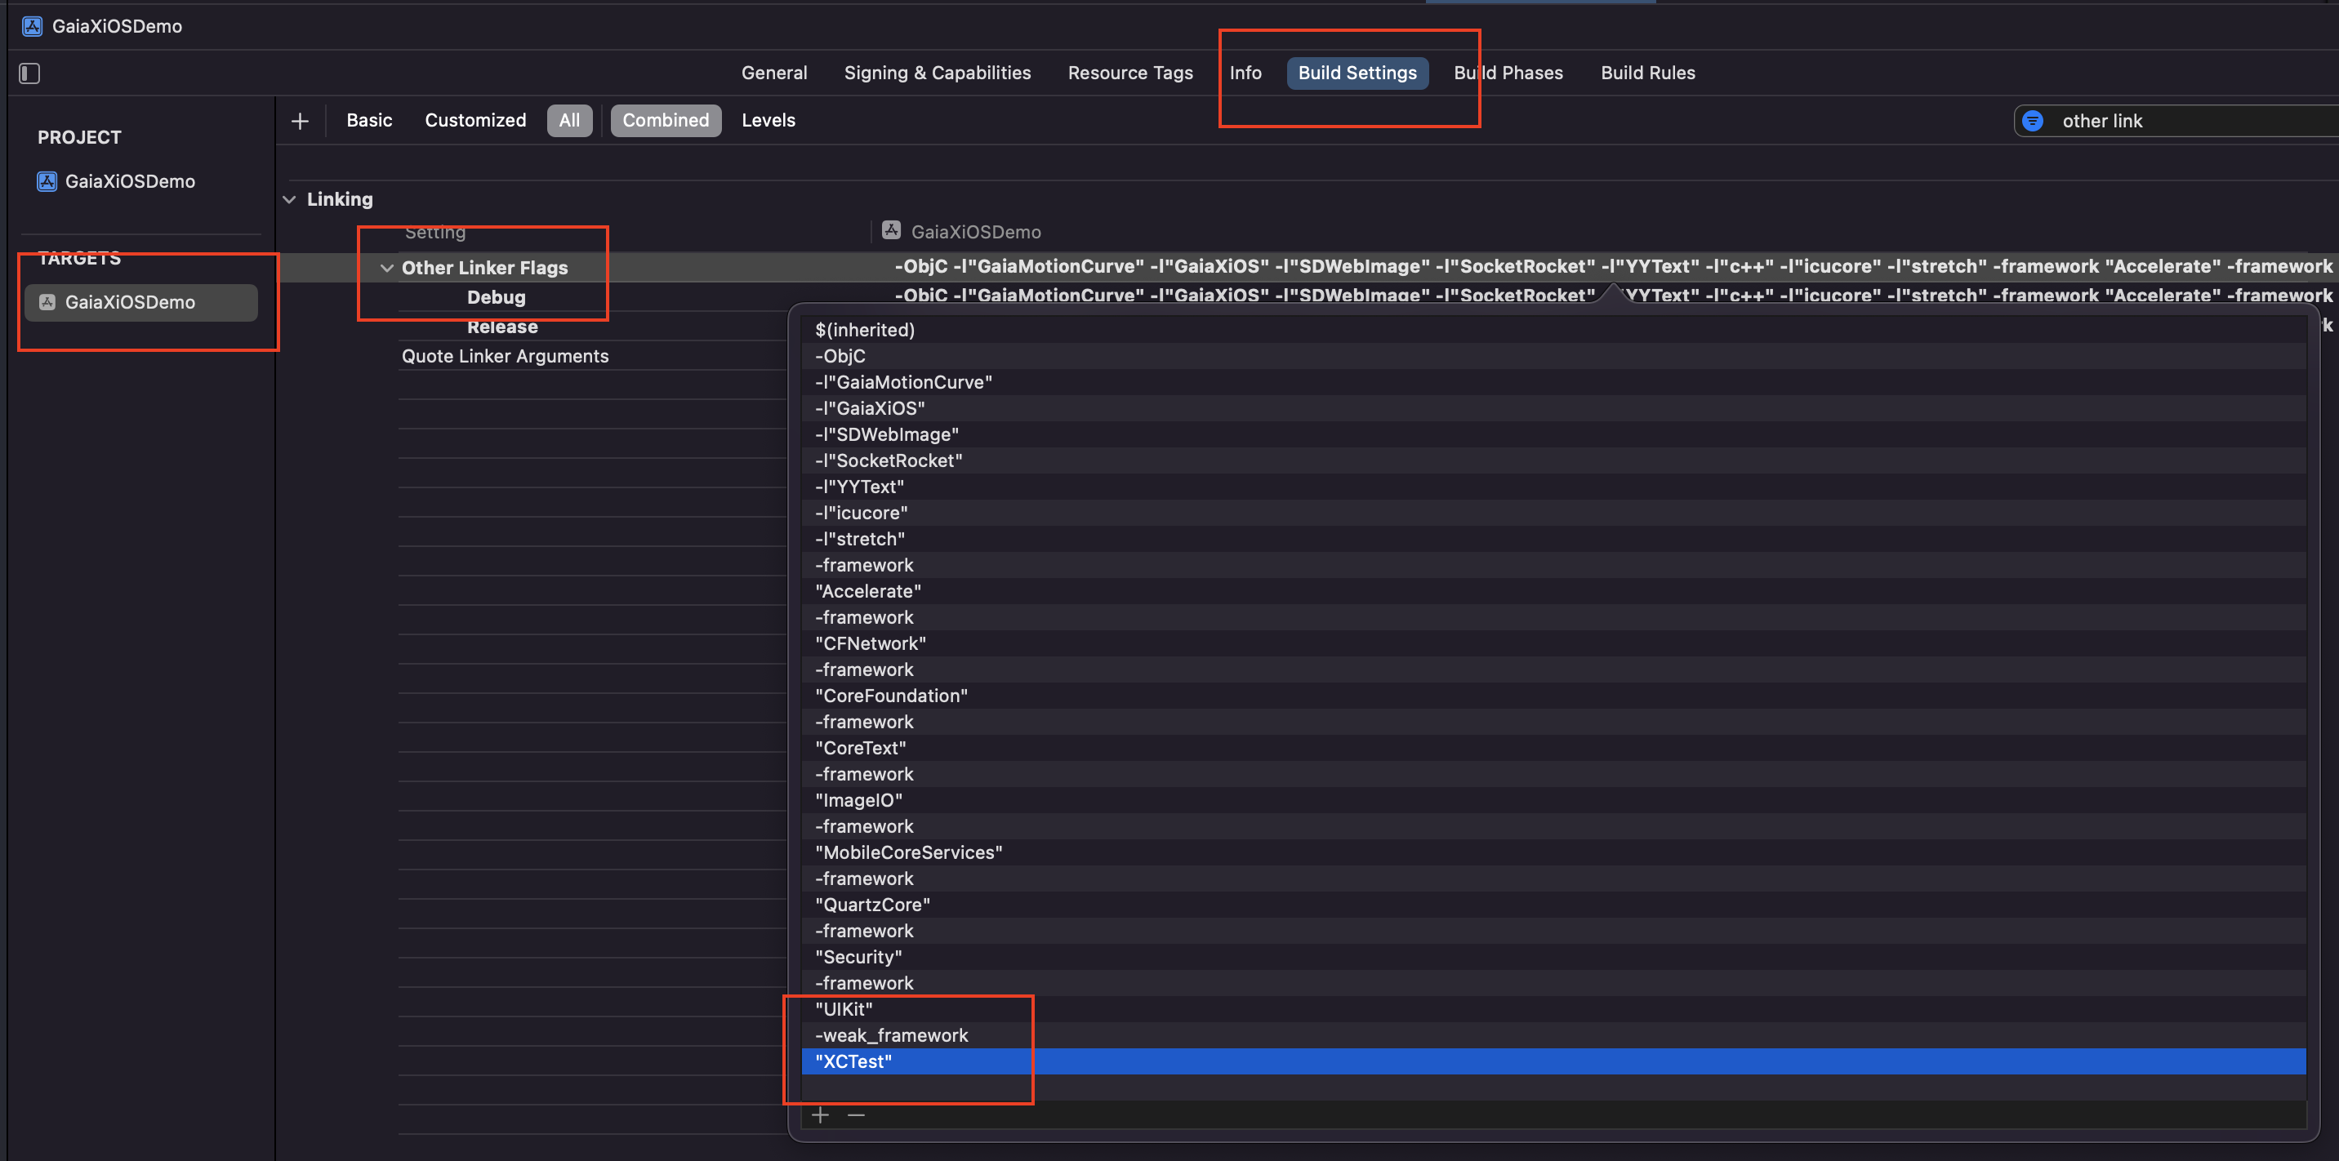Switch to the Signing & Capabilities tab

coord(937,73)
